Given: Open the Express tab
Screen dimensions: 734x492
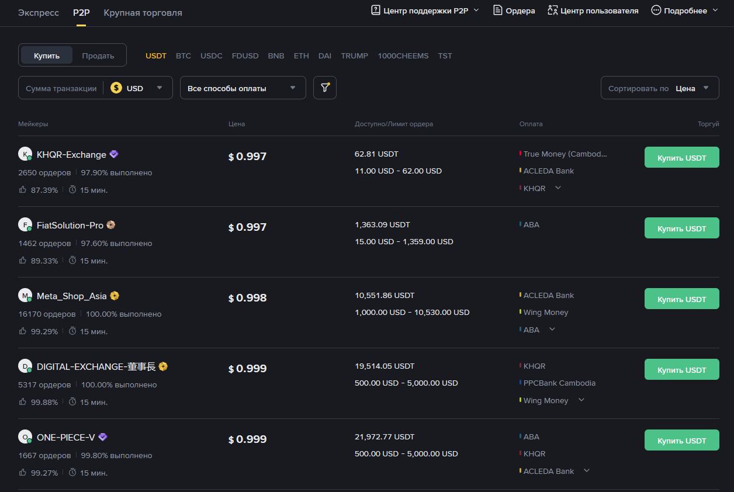Looking at the screenshot, I should [39, 13].
